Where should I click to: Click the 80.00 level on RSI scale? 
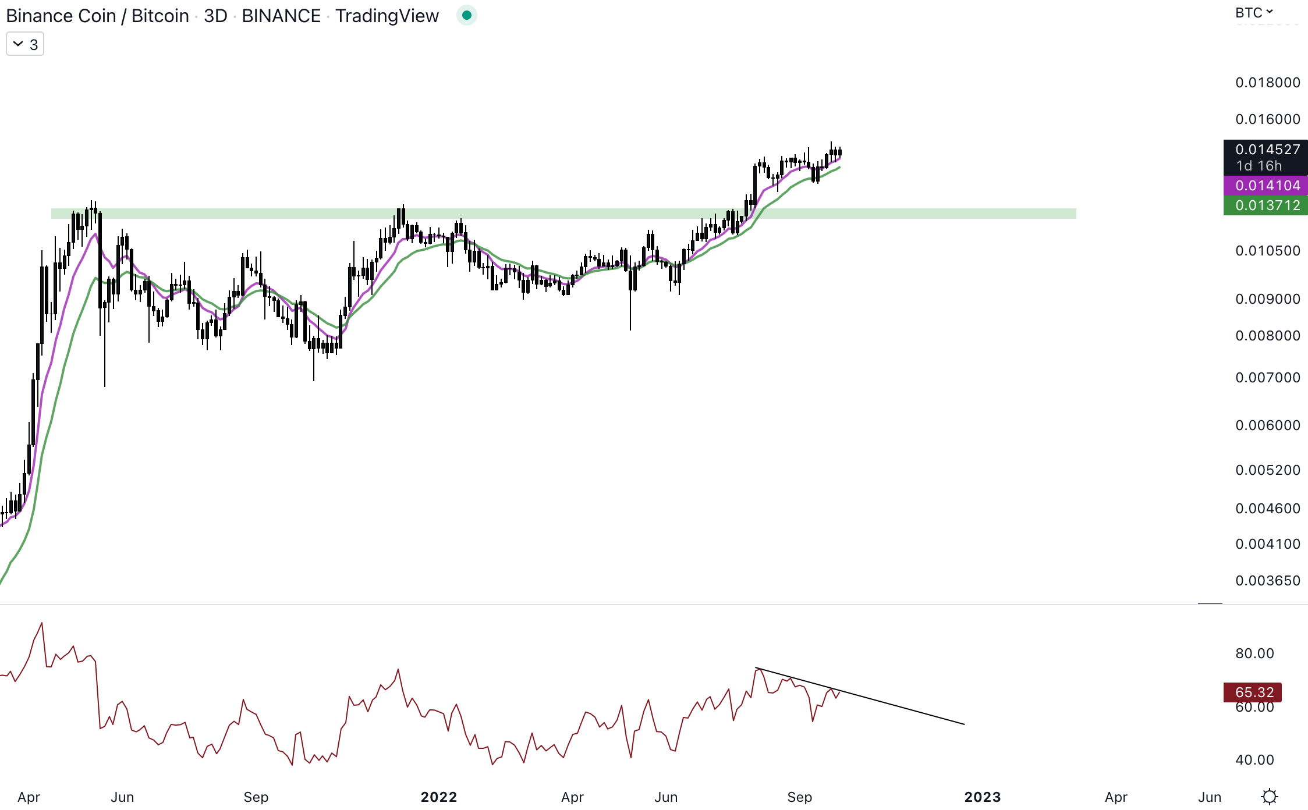(1254, 653)
